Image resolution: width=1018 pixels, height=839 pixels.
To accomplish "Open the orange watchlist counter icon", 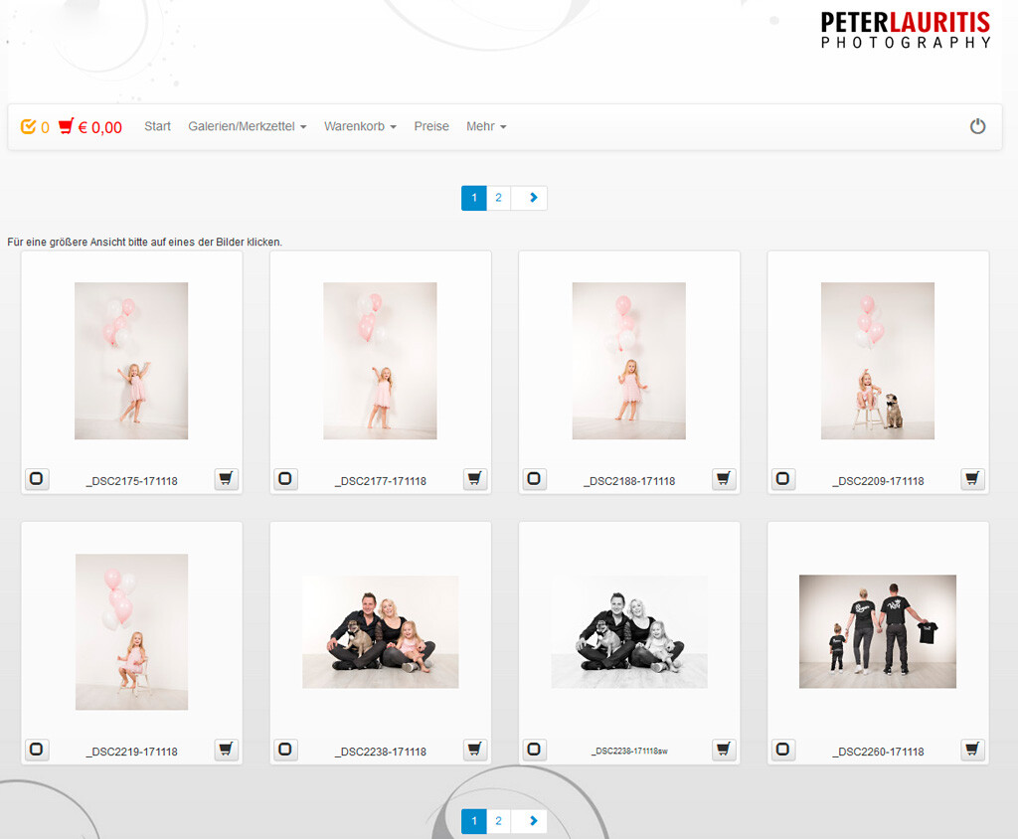I will (x=35, y=126).
